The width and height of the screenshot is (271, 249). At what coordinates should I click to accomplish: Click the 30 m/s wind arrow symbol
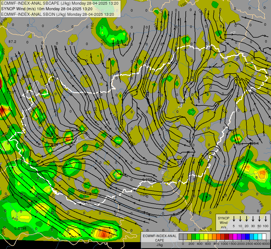click(x=253, y=219)
